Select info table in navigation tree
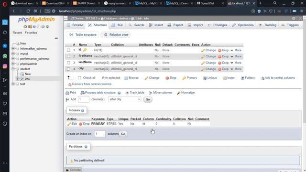 pos(27,79)
